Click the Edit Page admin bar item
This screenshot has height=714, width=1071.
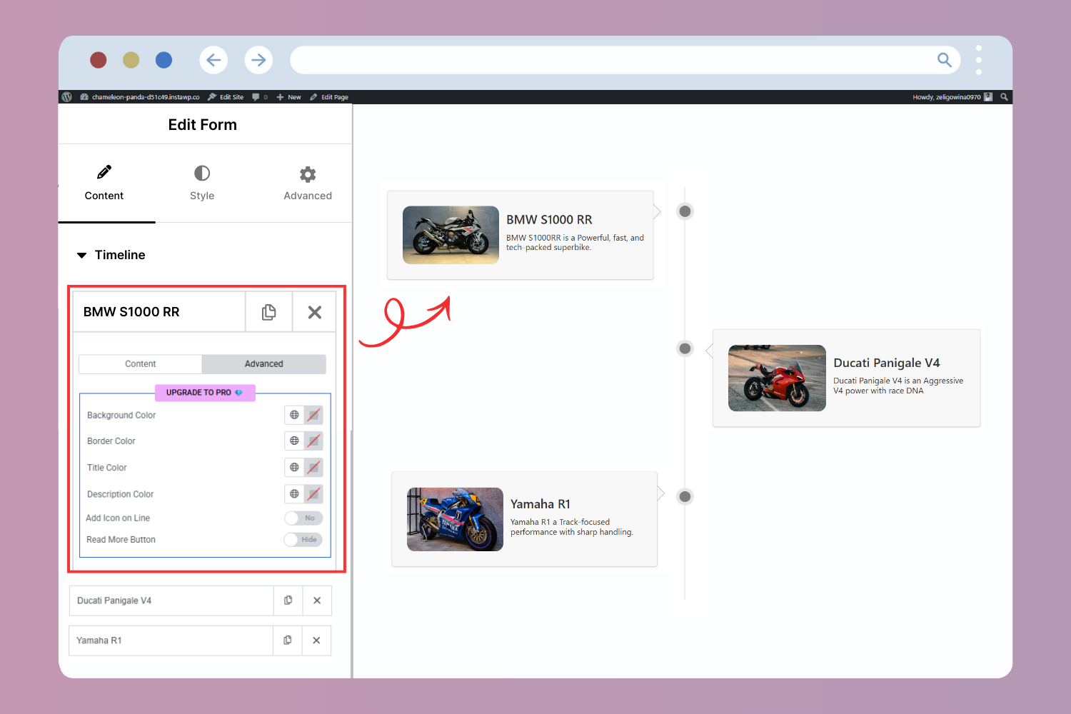(x=329, y=97)
